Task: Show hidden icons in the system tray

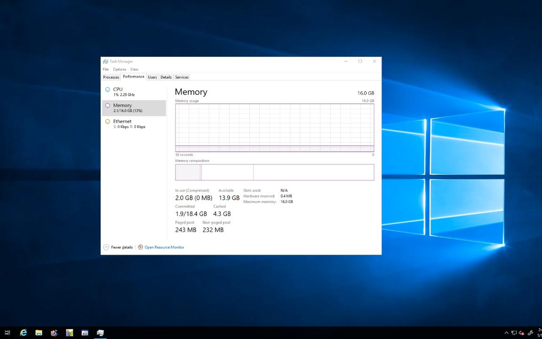Action: tap(507, 333)
